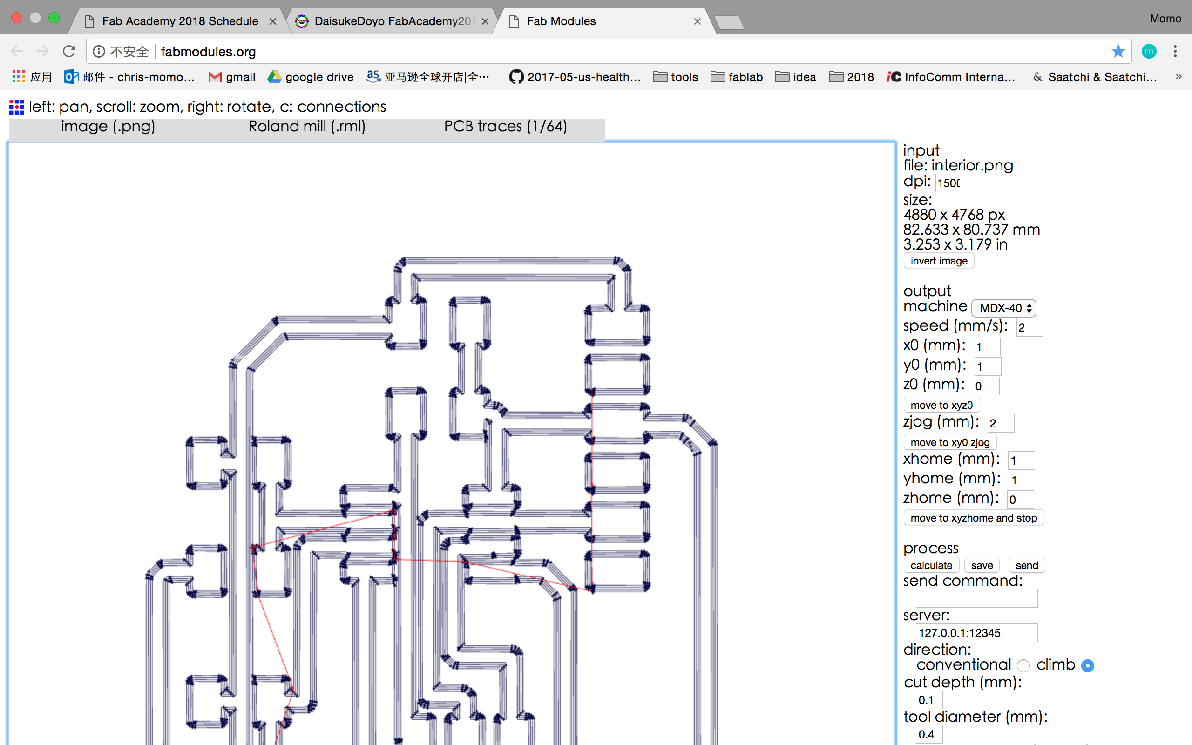Close the DaisukeDoyo FabAcademy tab
The height and width of the screenshot is (745, 1192).
click(485, 21)
